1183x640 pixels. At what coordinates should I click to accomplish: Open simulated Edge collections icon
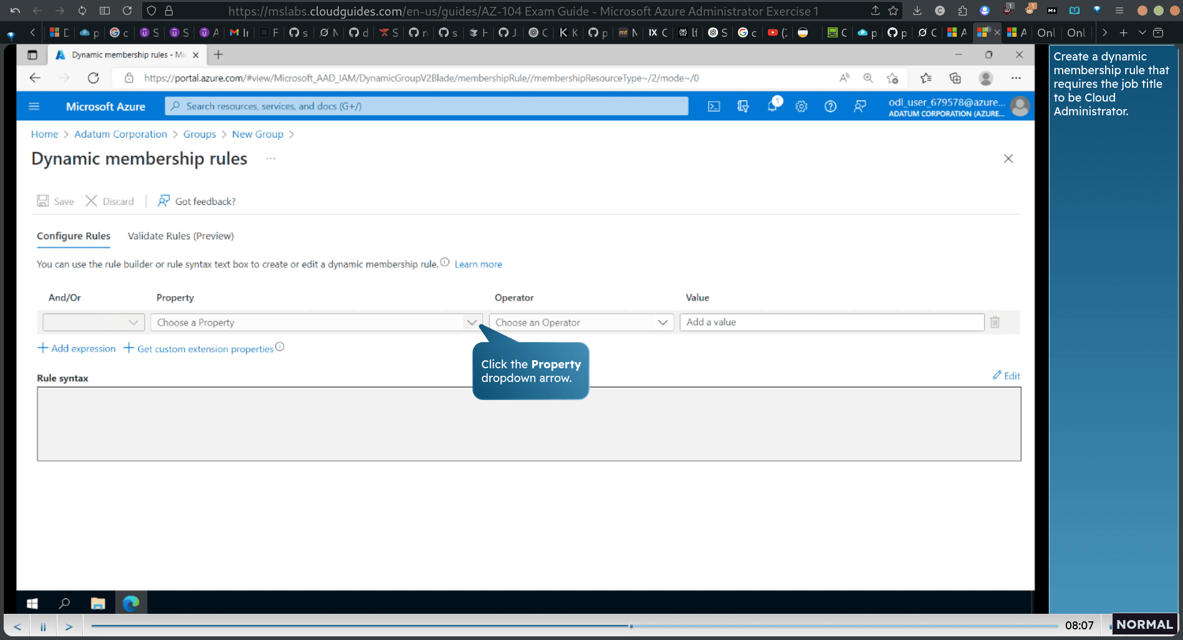[x=956, y=78]
